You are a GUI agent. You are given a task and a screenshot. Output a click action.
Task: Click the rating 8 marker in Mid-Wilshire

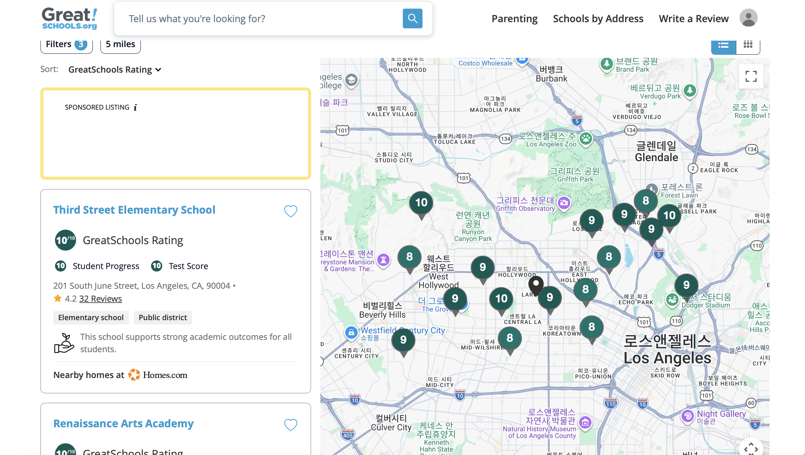[x=510, y=338]
